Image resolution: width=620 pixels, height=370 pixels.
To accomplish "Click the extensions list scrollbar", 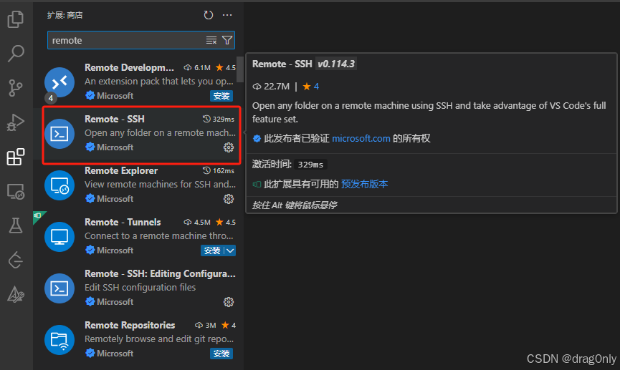I will (x=240, y=69).
